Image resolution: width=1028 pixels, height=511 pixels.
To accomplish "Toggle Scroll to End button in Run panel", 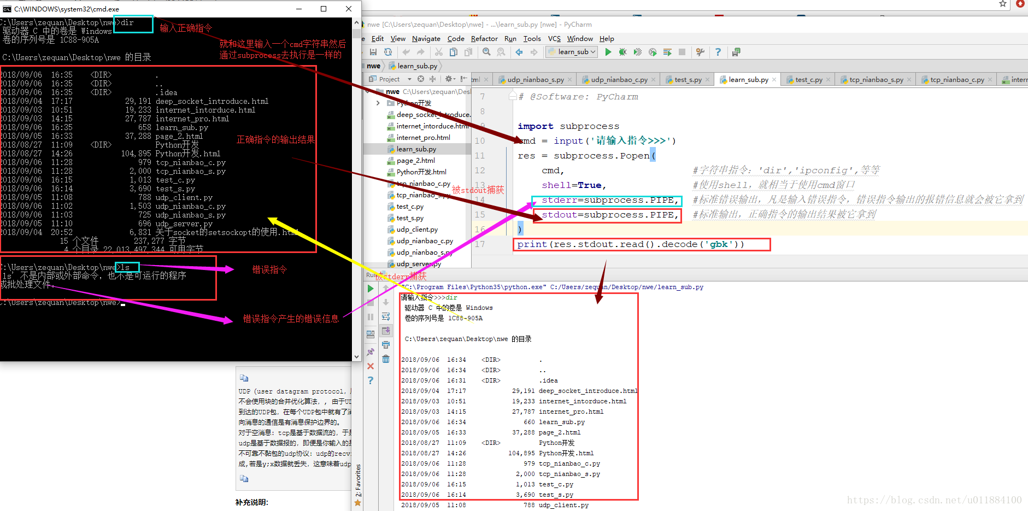I will coord(386,331).
